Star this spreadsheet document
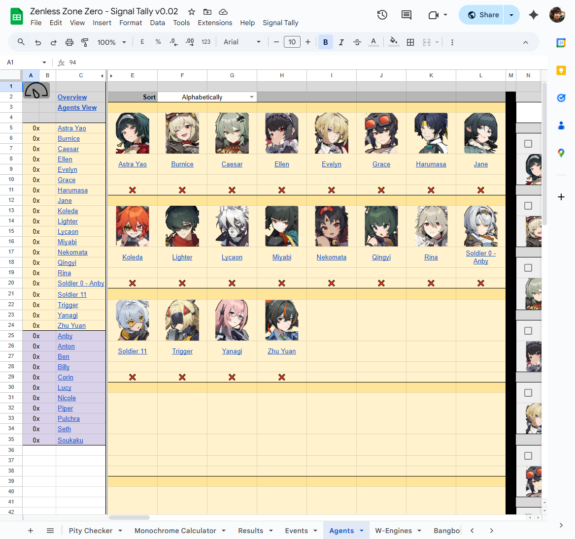Viewport: 575px width, 539px height. click(x=192, y=12)
